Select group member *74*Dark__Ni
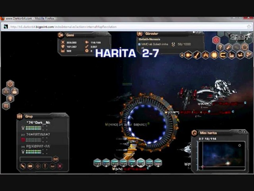254x191 pixels. click(38, 123)
